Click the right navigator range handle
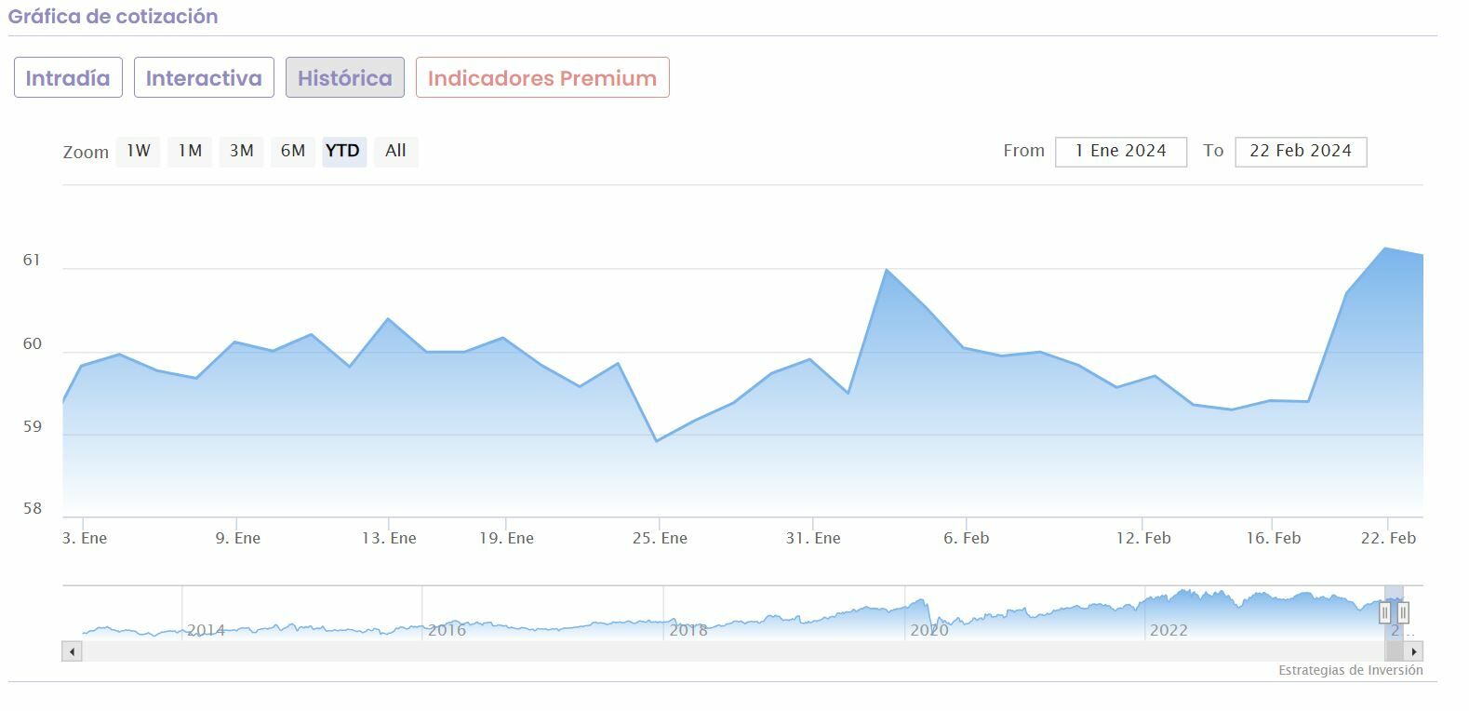1469x711 pixels. point(1403,612)
